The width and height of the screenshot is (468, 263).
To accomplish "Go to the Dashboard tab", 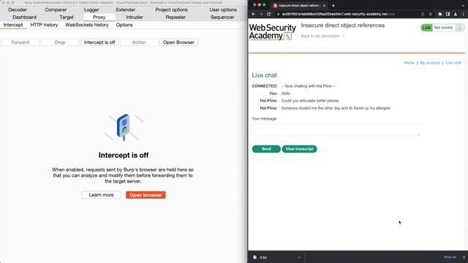I will coord(24,18).
